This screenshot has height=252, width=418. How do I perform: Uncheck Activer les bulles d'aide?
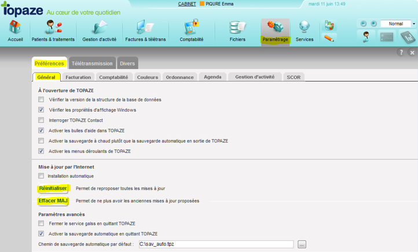coord(41,130)
